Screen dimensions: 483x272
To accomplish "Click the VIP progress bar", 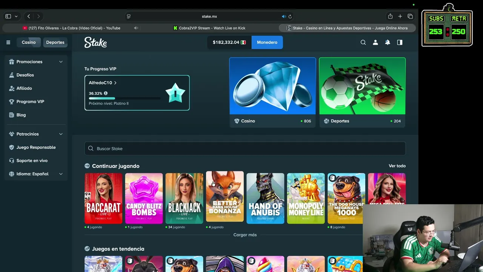I will [125, 98].
